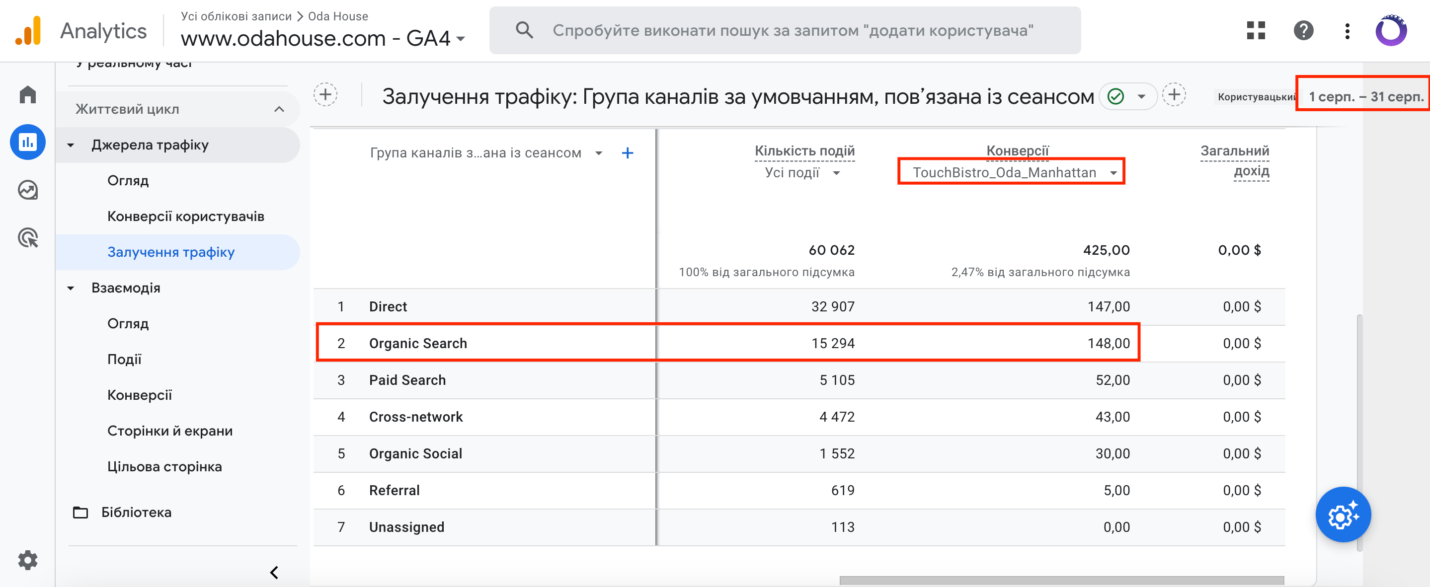This screenshot has height=587, width=1430.
Task: Click the horizontal table scrollbar
Action: pos(1061,580)
